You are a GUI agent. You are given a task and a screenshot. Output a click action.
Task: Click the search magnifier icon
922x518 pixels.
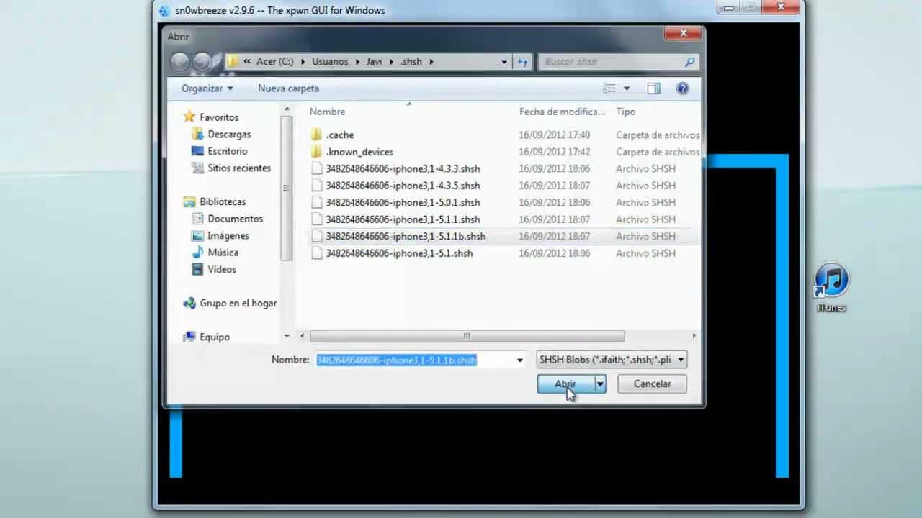[x=689, y=62]
